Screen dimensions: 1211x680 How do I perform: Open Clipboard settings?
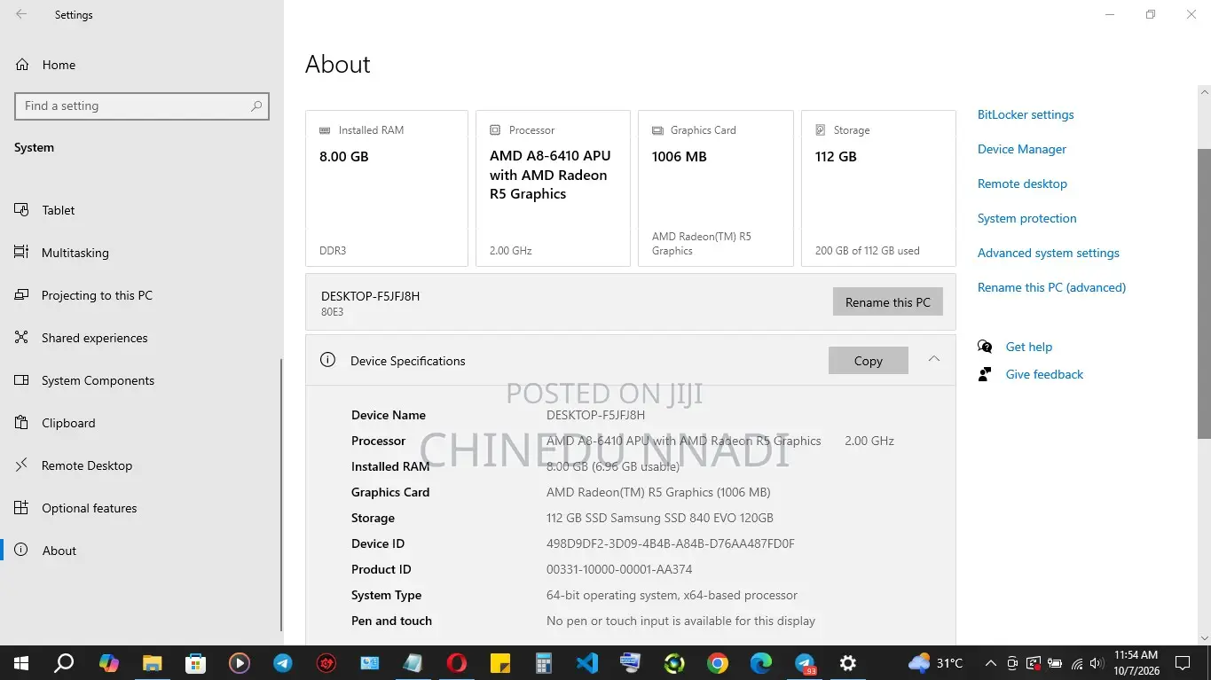pos(68,423)
